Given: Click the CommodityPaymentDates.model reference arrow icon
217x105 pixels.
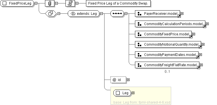Looking at the screenshot, I should [198, 57].
